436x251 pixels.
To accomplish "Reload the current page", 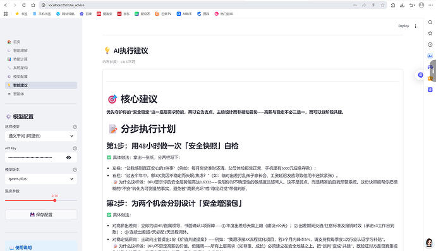I will coord(24,5).
